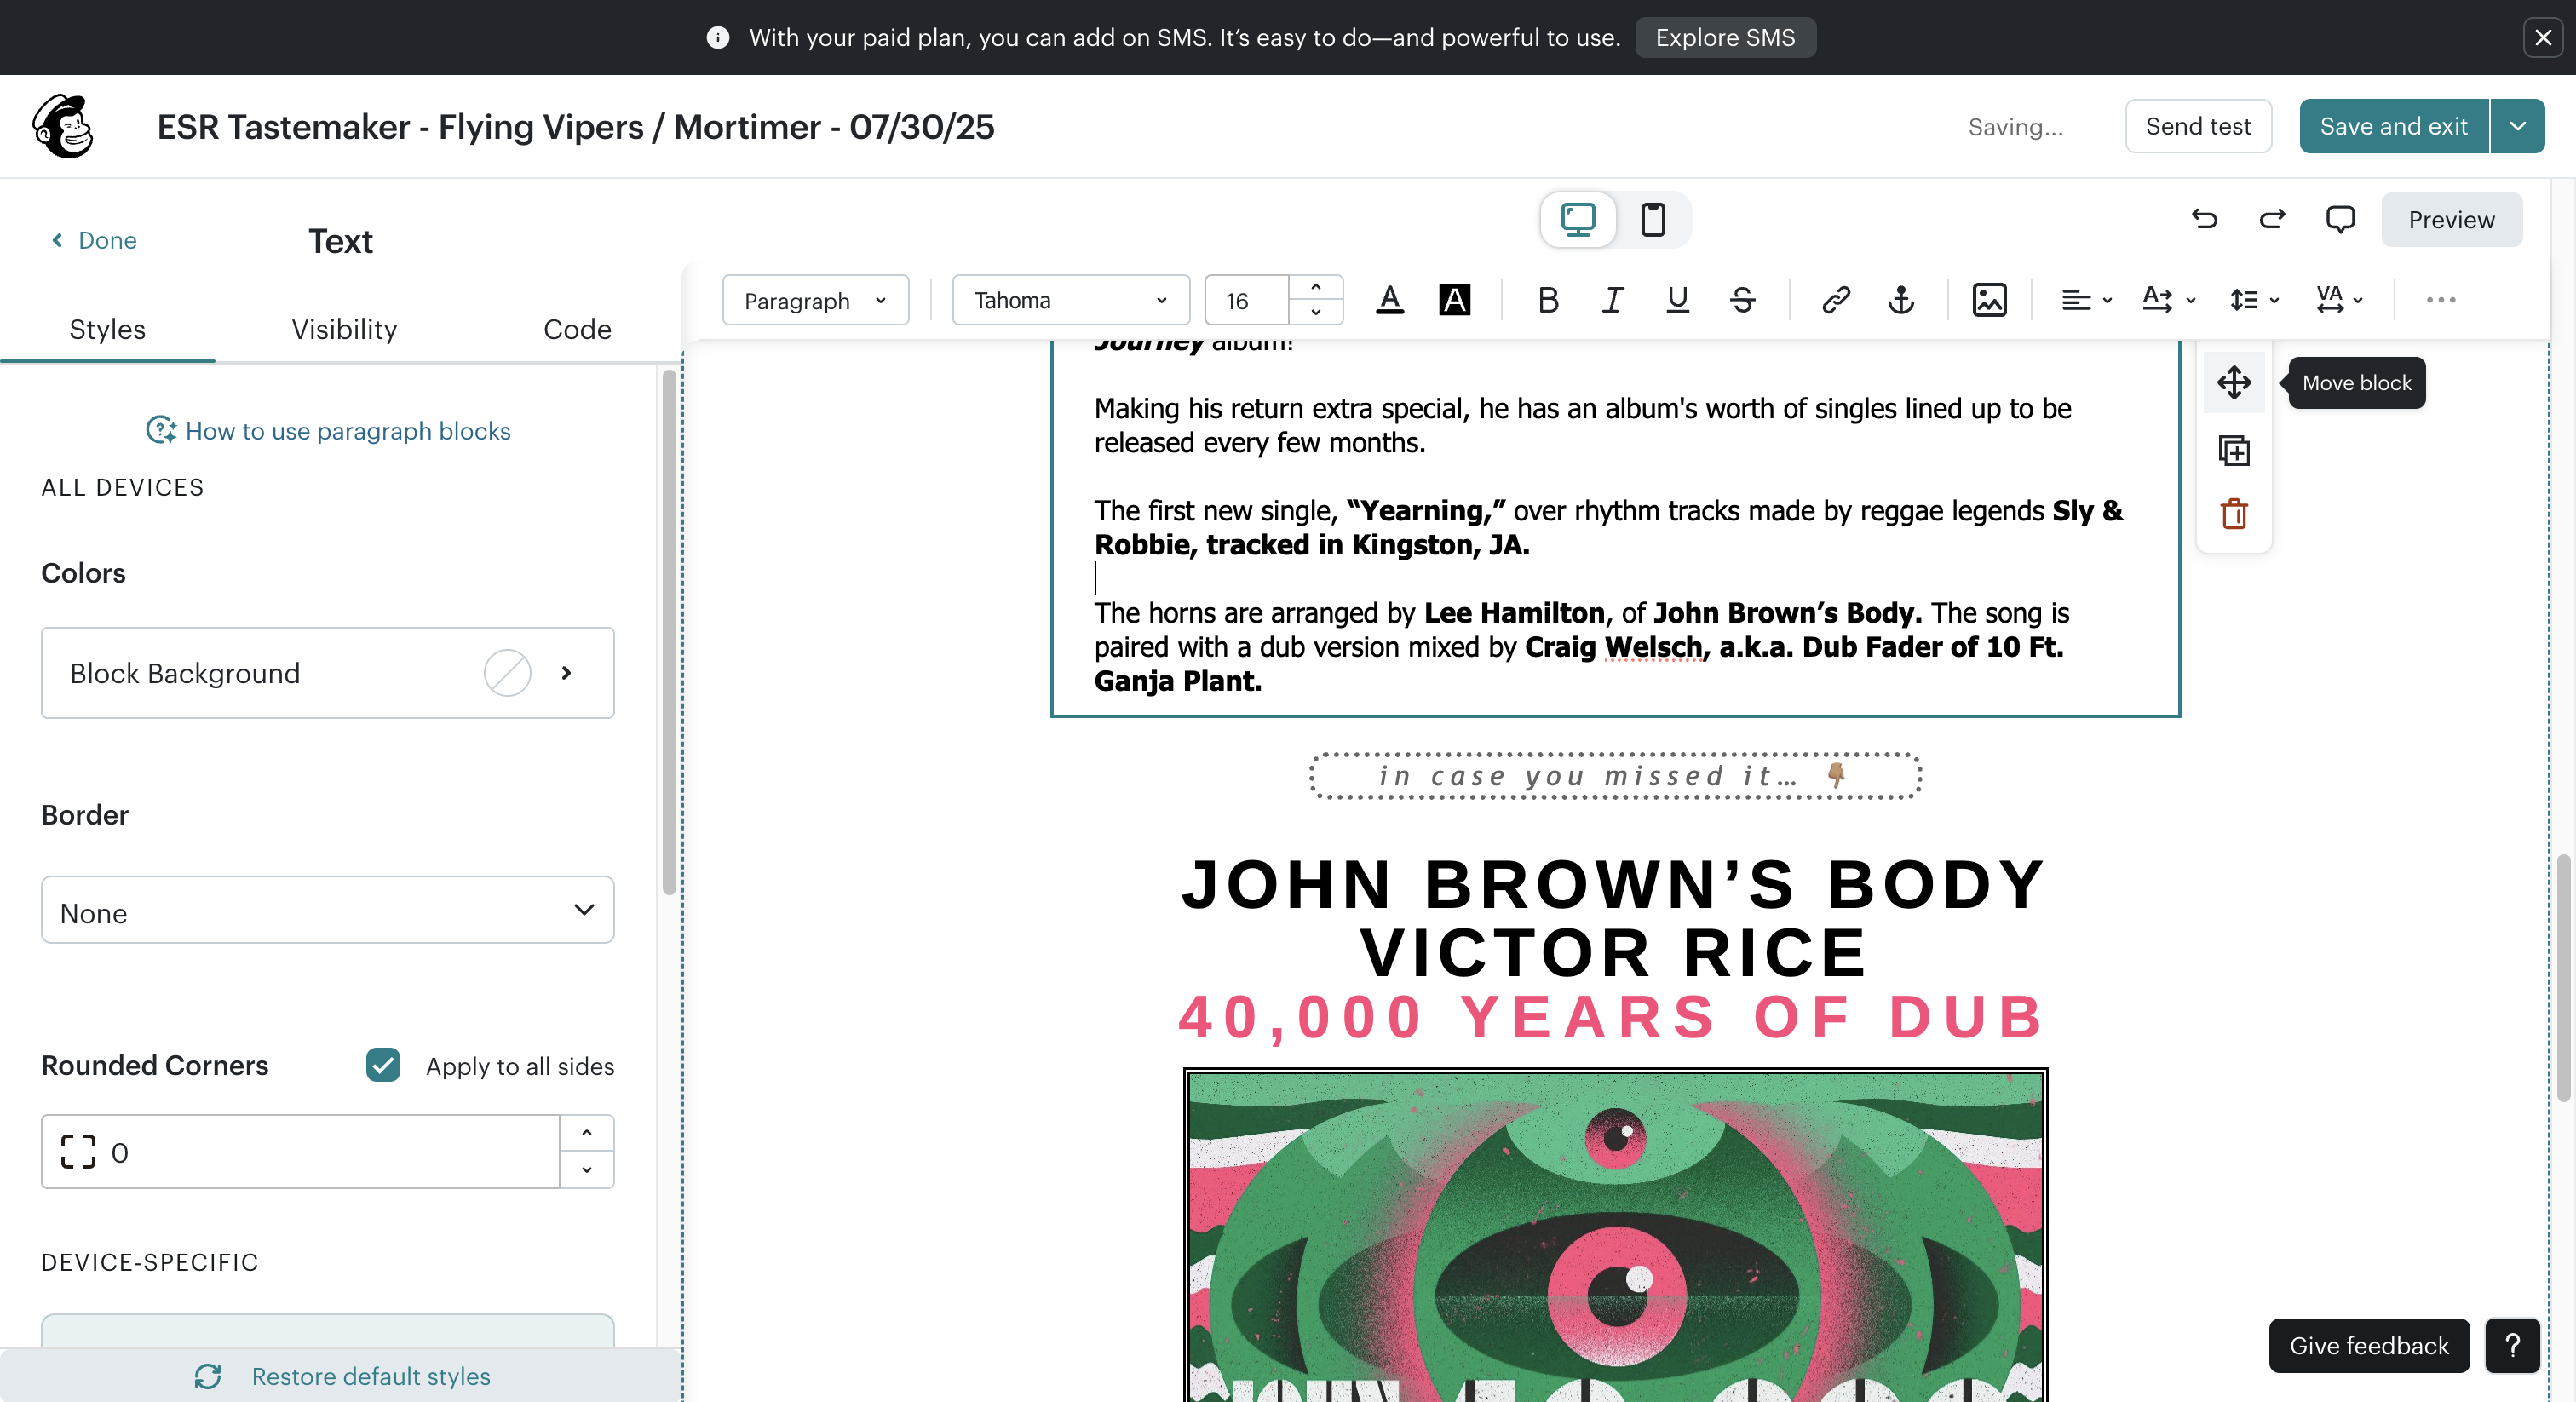This screenshot has width=2576, height=1402.
Task: Open the text direction options
Action: [x=2168, y=300]
